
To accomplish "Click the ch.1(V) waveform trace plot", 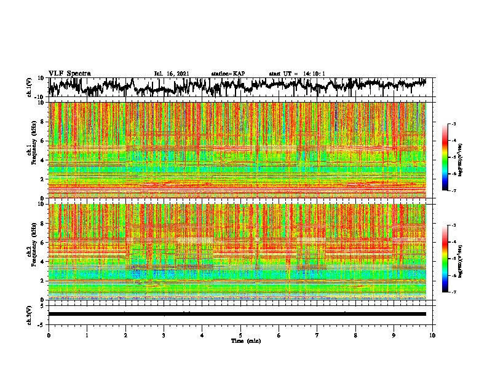I will (237, 87).
